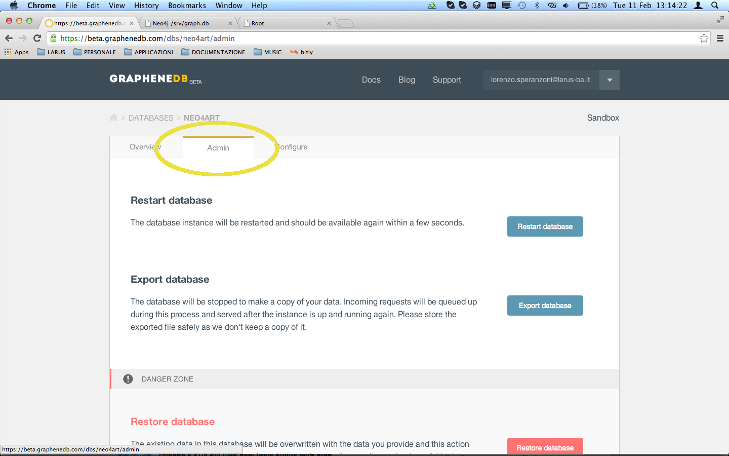The image size is (729, 456).
Task: Expand the account dropdown arrow
Action: point(610,80)
